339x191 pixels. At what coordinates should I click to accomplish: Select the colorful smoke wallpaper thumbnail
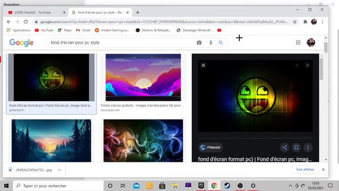pyautogui.click(x=143, y=141)
